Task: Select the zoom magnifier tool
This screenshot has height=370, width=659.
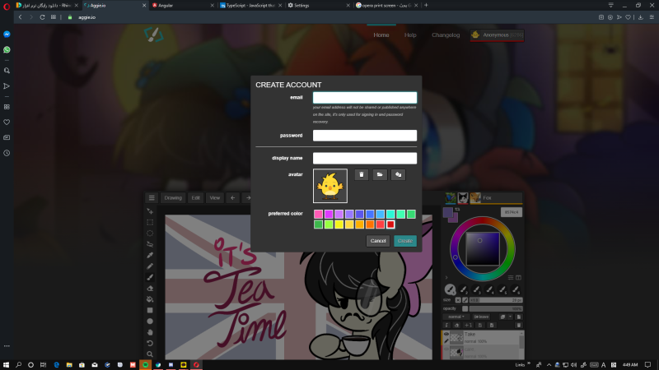Action: [x=150, y=354]
